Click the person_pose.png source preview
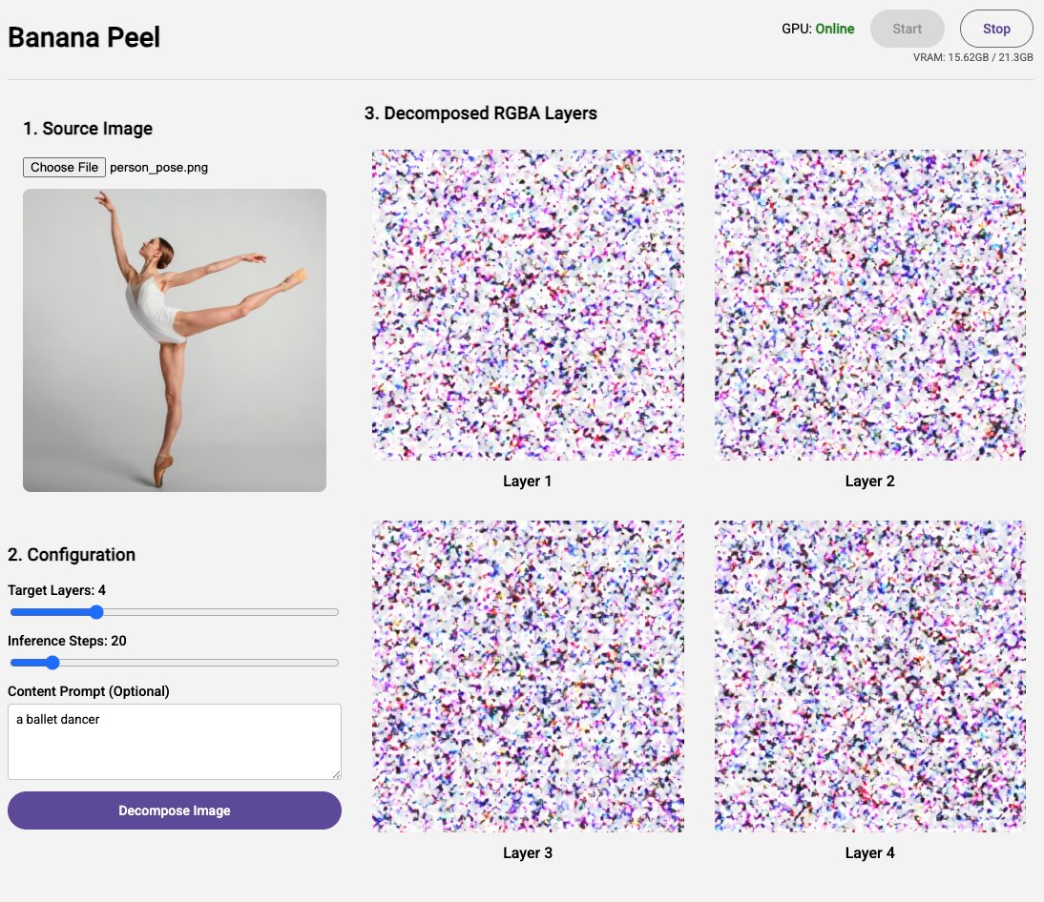Viewport: 1044px width, 902px height. pyautogui.click(x=174, y=338)
